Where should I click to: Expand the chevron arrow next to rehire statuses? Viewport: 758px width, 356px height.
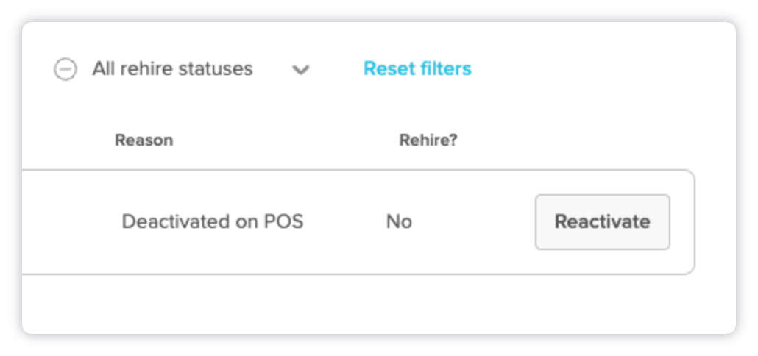pos(300,70)
